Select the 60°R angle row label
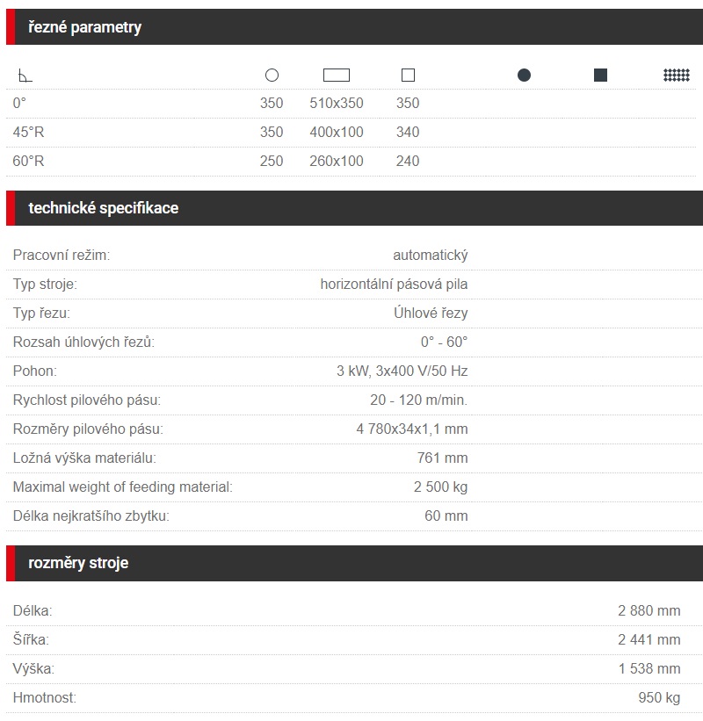This screenshot has height=721, width=703. pos(28,161)
